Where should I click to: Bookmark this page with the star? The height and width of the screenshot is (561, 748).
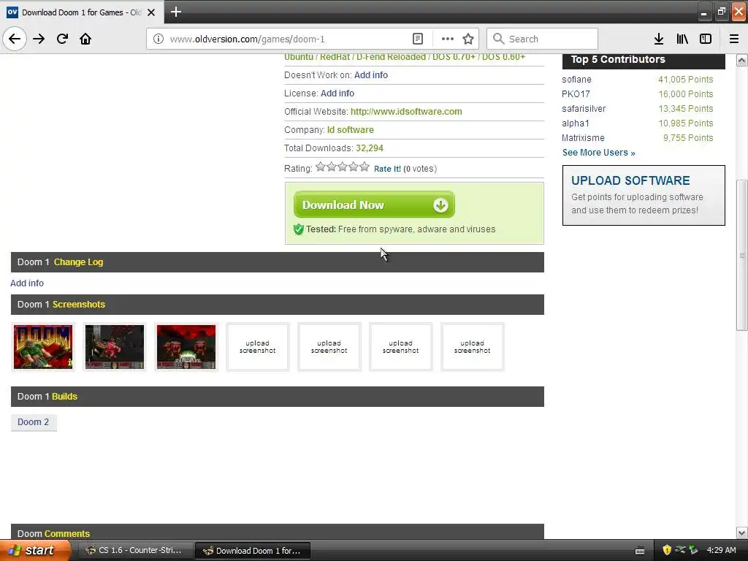click(468, 39)
